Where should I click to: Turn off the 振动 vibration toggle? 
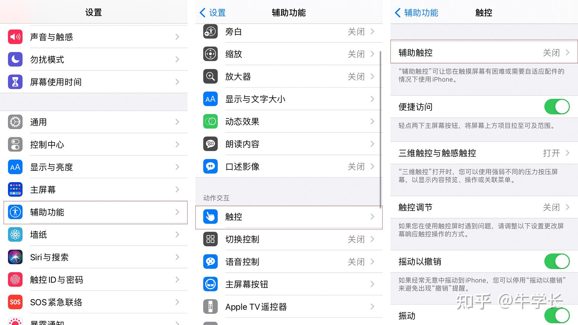pos(557,315)
